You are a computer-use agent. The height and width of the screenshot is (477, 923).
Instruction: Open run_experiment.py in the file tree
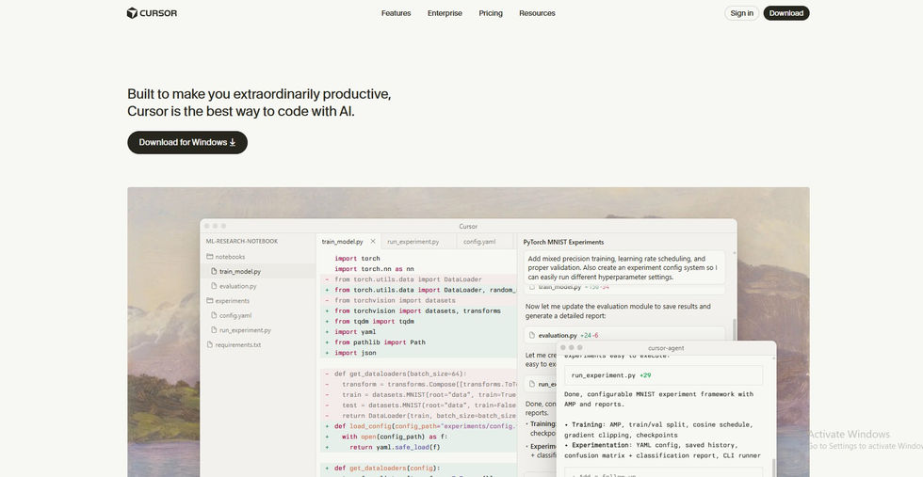(x=245, y=330)
